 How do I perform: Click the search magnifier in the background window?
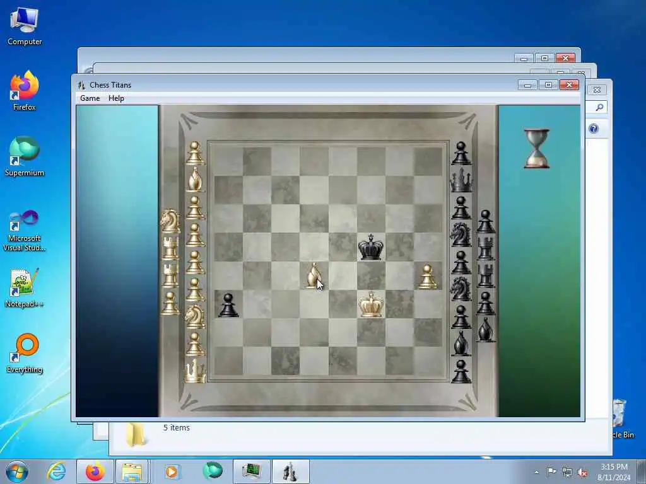click(599, 107)
